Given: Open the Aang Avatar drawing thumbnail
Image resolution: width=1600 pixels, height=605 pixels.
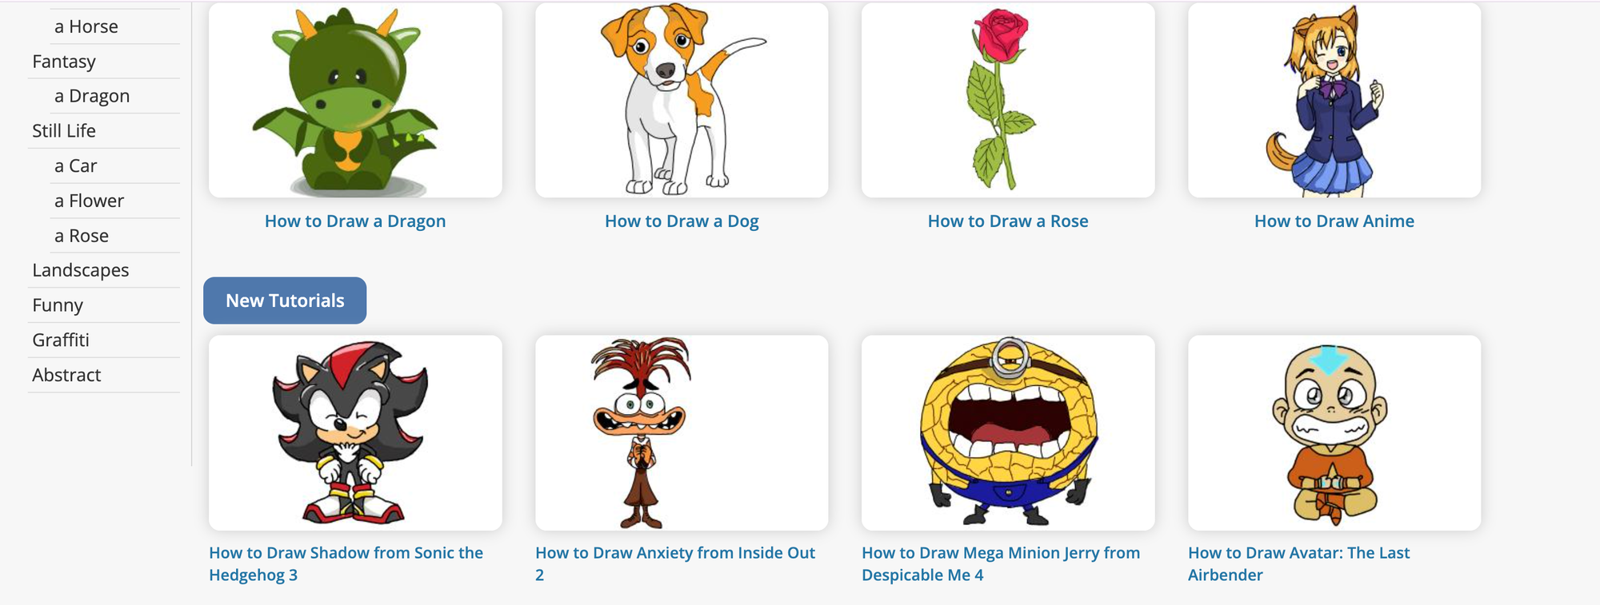Looking at the screenshot, I should [x=1334, y=432].
